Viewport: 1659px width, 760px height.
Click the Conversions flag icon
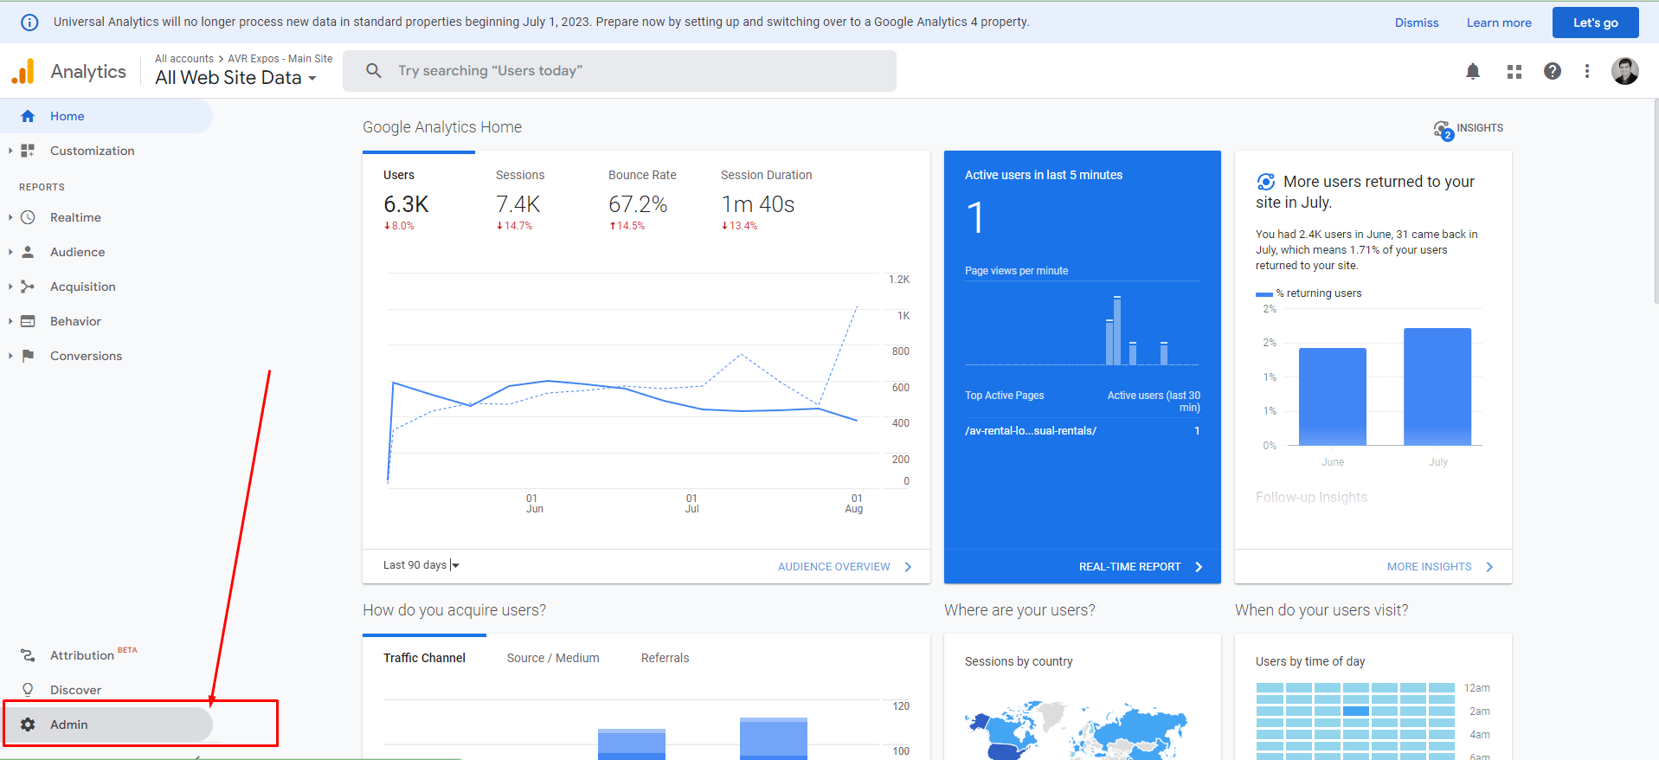(28, 356)
